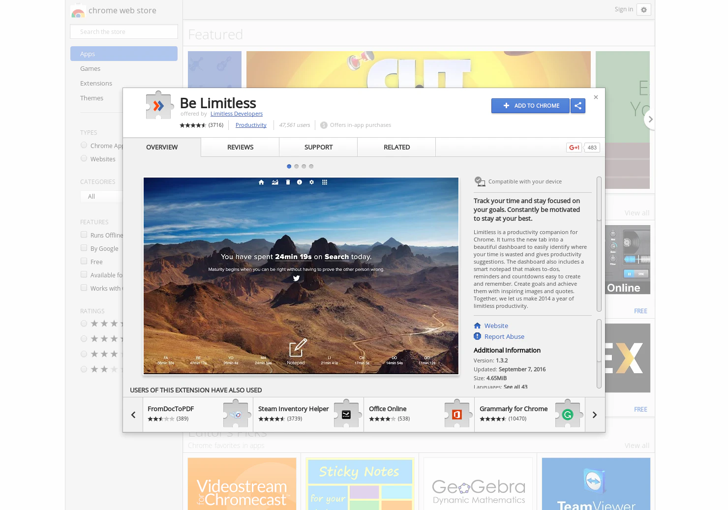Click the share icon button
The width and height of the screenshot is (728, 510).
point(578,106)
